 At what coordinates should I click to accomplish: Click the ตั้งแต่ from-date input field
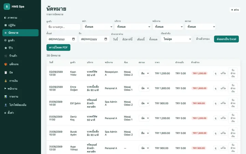click(x=61, y=39)
